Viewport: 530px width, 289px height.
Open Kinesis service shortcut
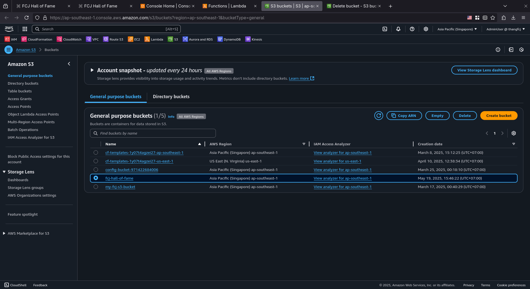[x=254, y=39]
